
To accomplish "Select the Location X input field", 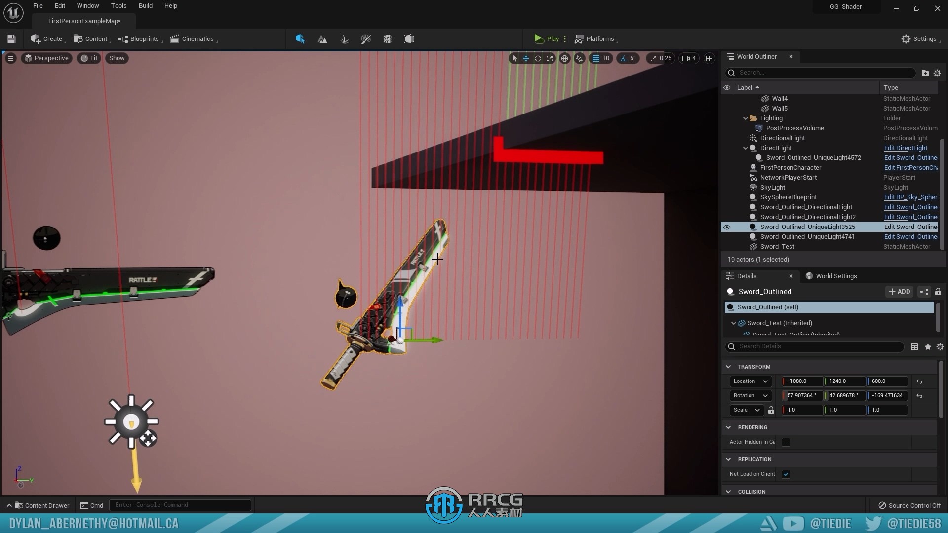I will click(x=801, y=381).
